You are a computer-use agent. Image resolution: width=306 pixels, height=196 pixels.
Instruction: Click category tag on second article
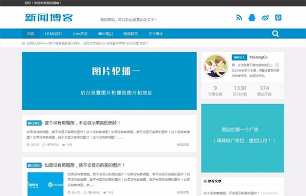[34, 166]
